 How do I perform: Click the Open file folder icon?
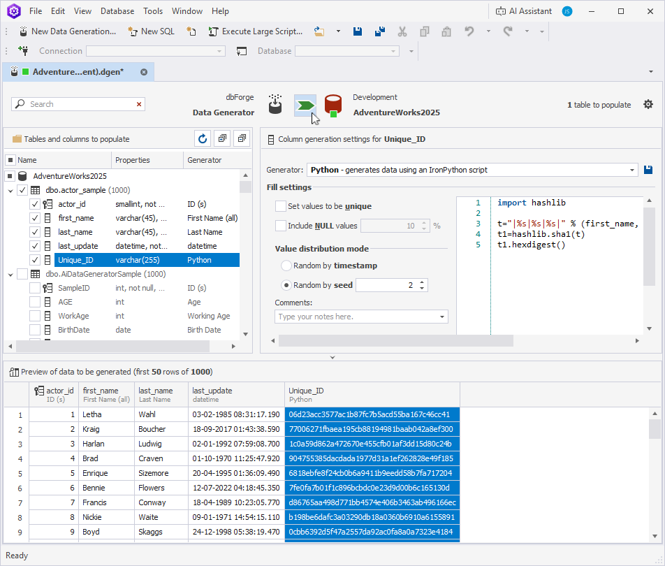pos(319,31)
